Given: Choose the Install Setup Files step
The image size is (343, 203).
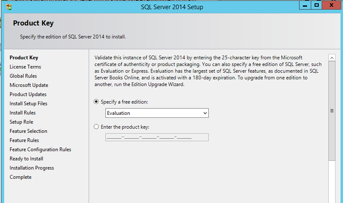Looking at the screenshot, I should pos(28,103).
